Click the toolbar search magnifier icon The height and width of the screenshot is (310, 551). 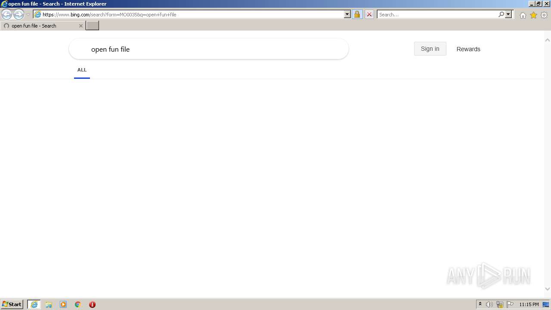(501, 14)
